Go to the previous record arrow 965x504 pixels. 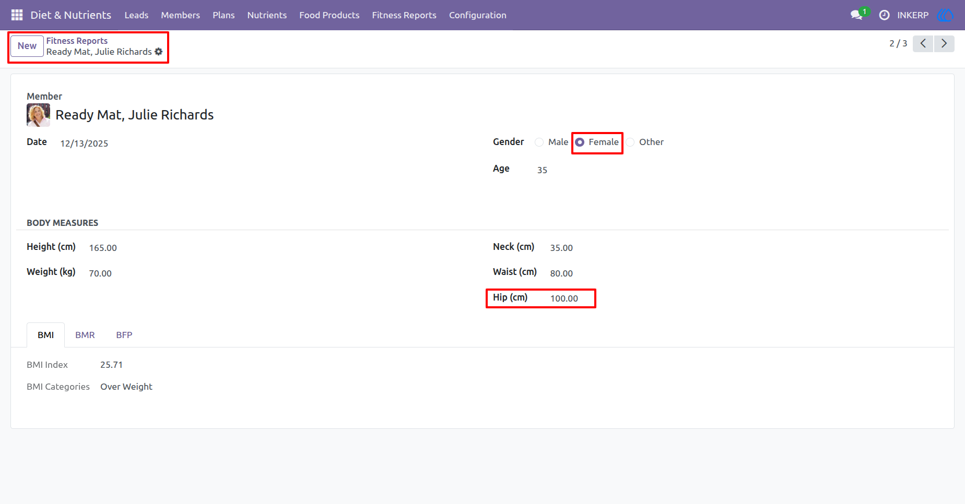coord(923,43)
